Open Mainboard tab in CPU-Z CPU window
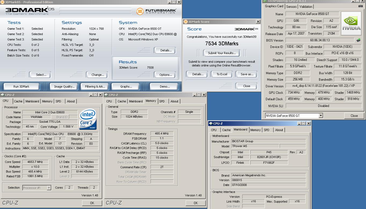The height and width of the screenshot is (209, 366). click(32, 101)
